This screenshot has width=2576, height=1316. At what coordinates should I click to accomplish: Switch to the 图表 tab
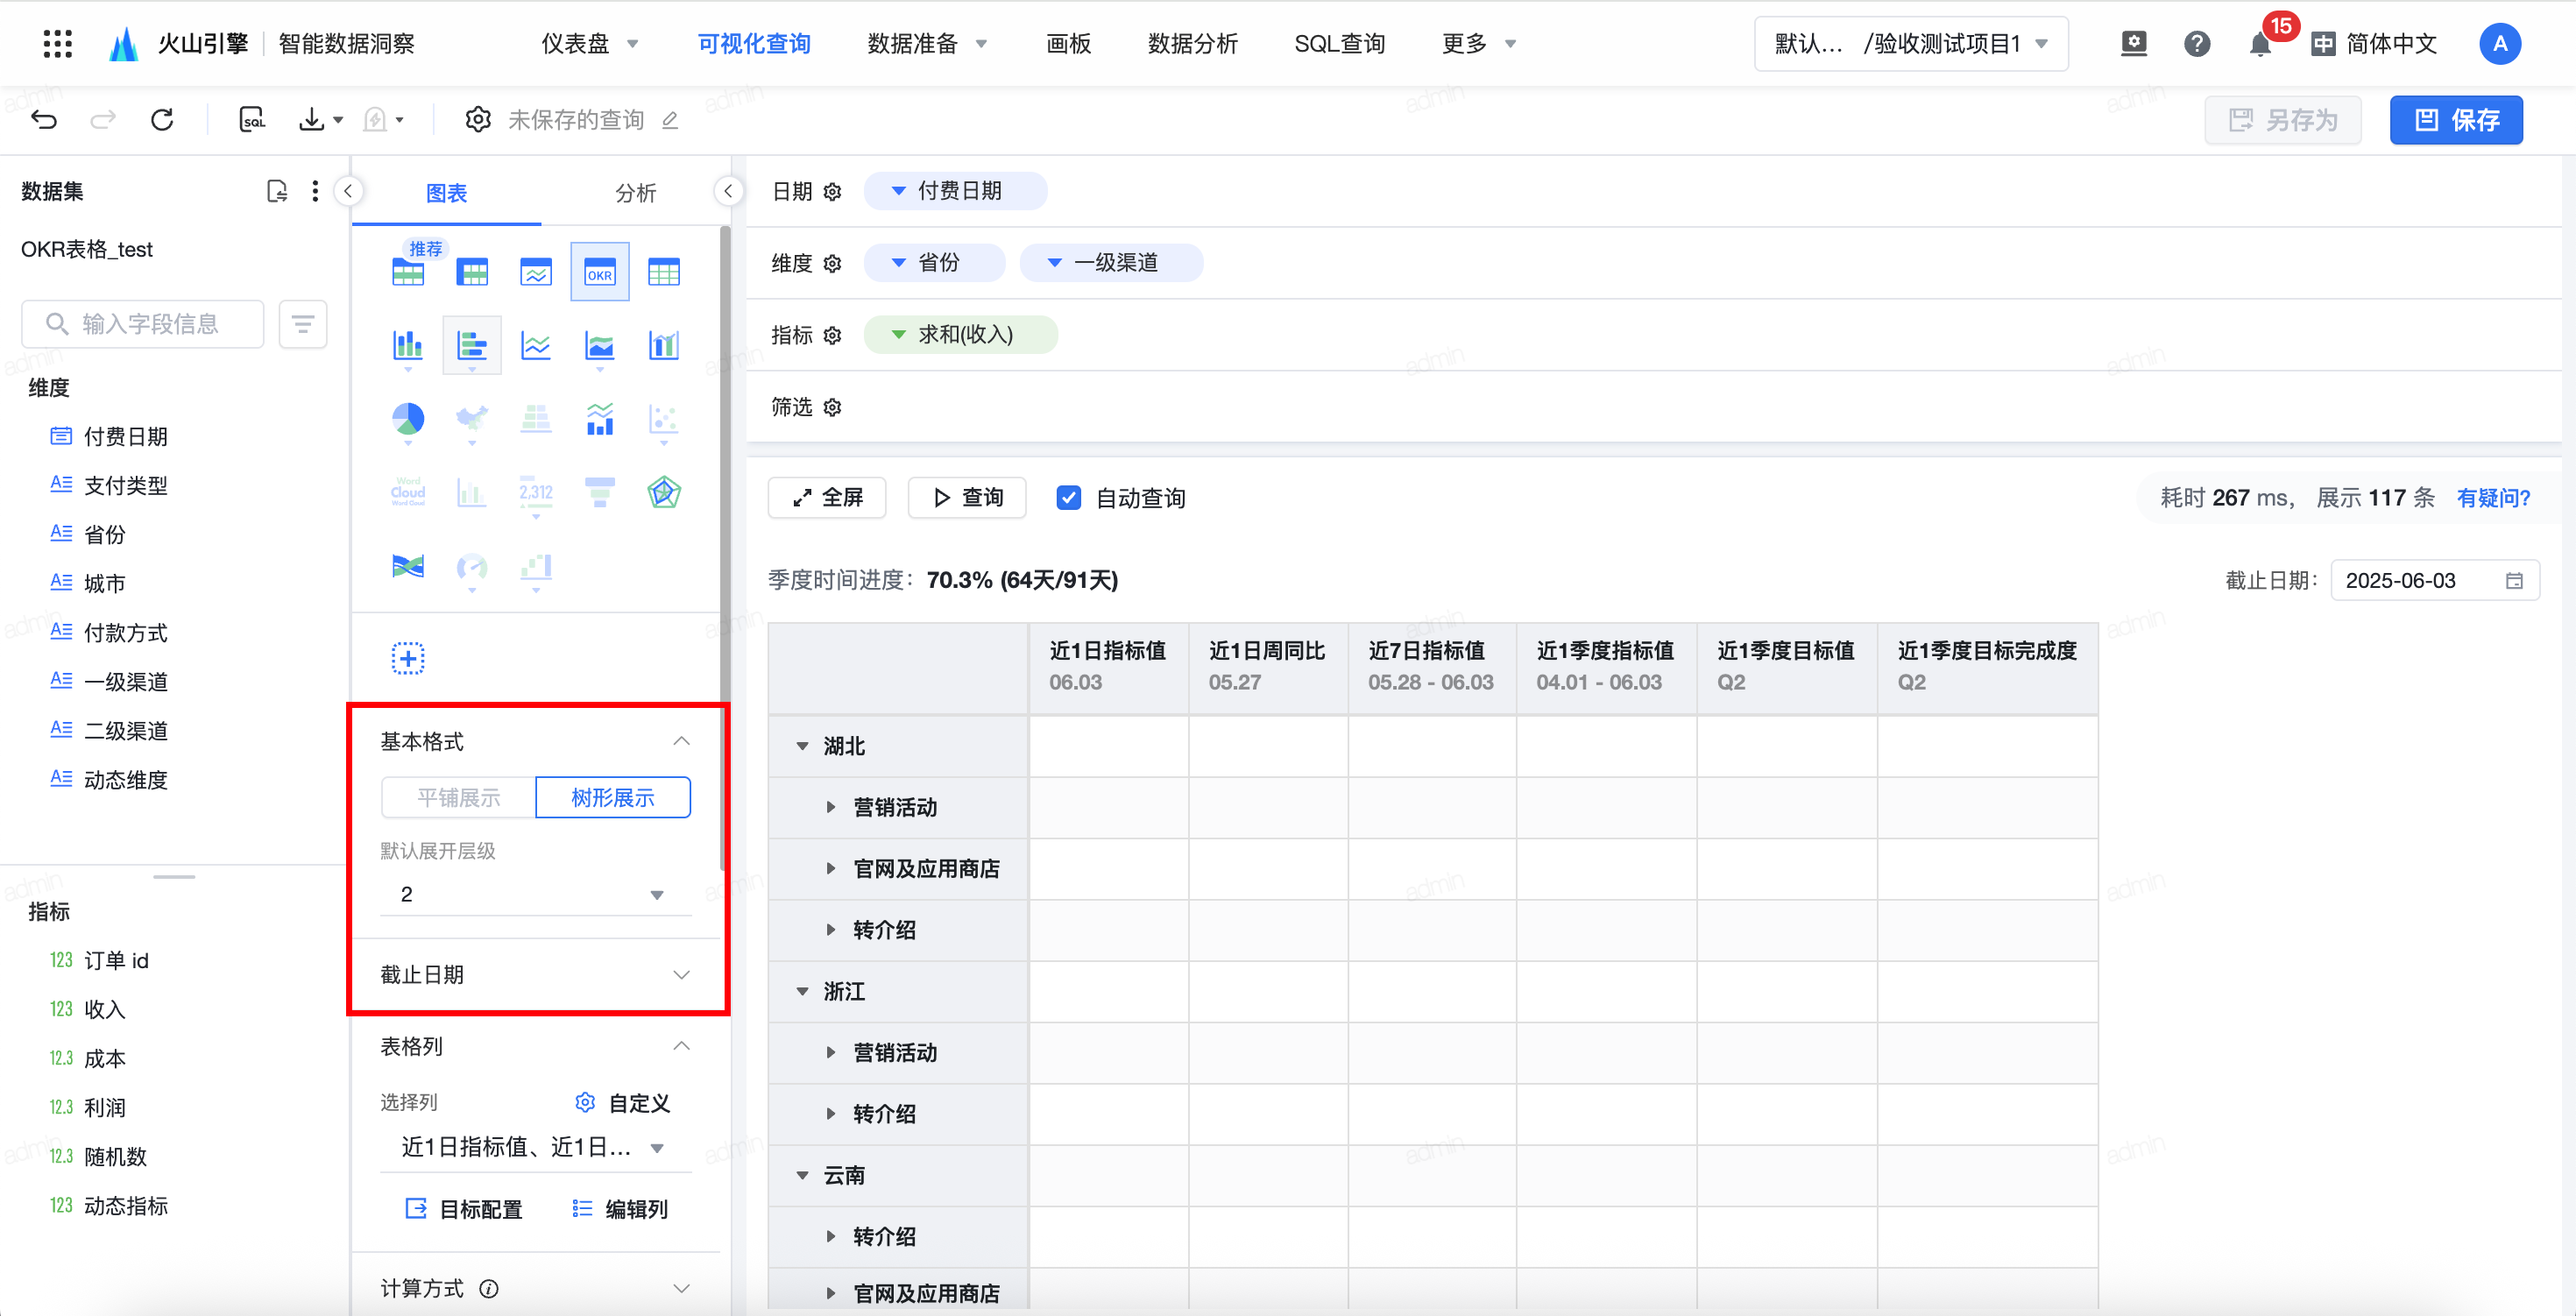pos(446,193)
